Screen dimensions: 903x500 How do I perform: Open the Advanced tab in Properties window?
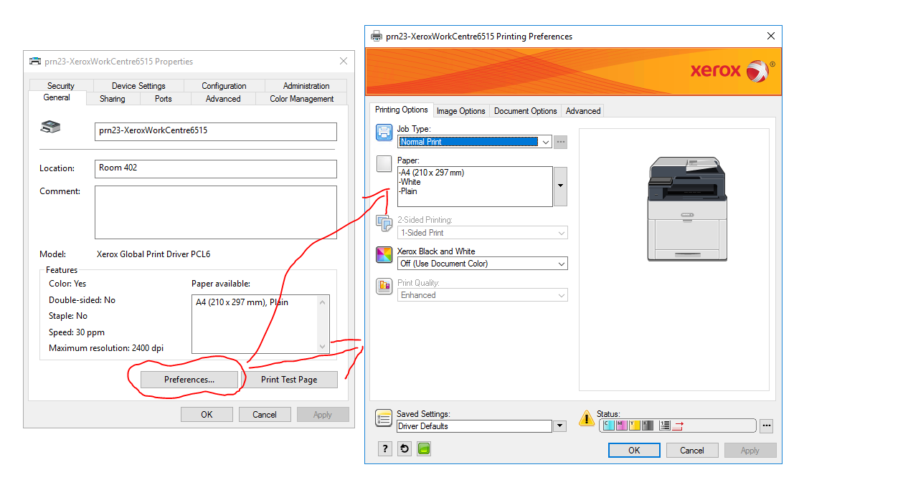point(223,99)
